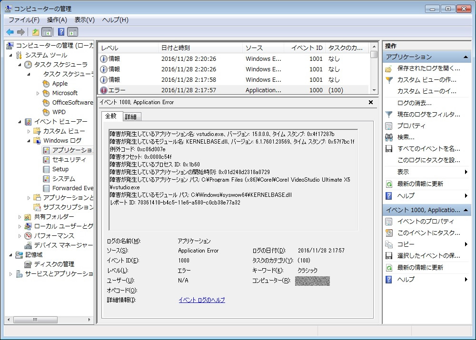Expand the 共有フォルダー tree node
Image resolution: width=476 pixels, height=340 pixels.
point(20,217)
